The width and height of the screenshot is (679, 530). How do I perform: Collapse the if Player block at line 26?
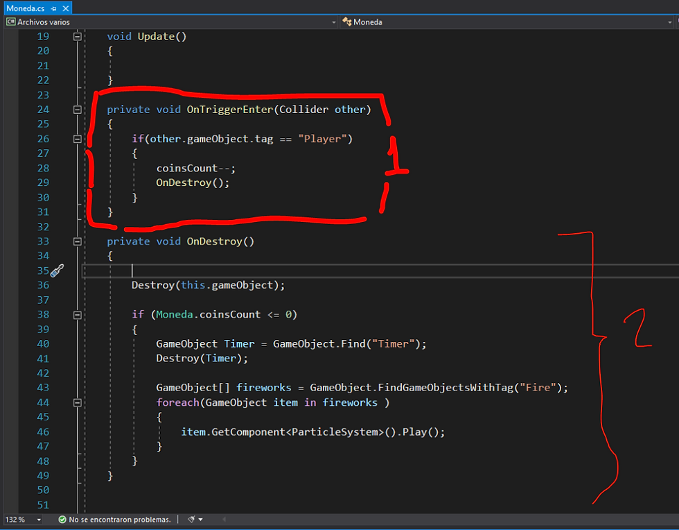click(x=77, y=139)
